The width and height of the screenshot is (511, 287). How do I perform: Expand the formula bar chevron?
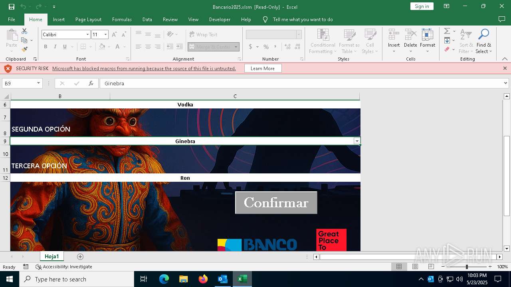(505, 83)
